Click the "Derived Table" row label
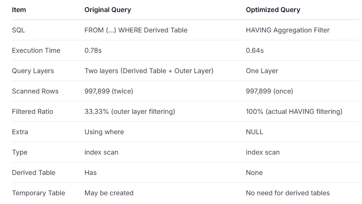The width and height of the screenshot is (362, 204). pos(33,172)
